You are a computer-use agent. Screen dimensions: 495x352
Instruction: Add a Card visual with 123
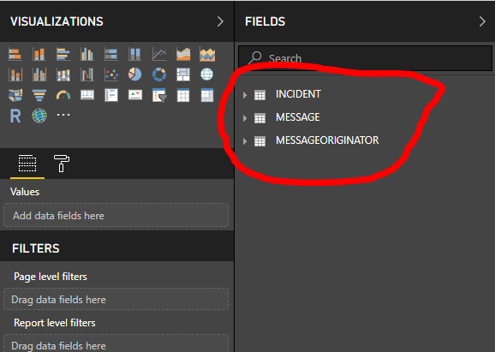click(x=87, y=95)
